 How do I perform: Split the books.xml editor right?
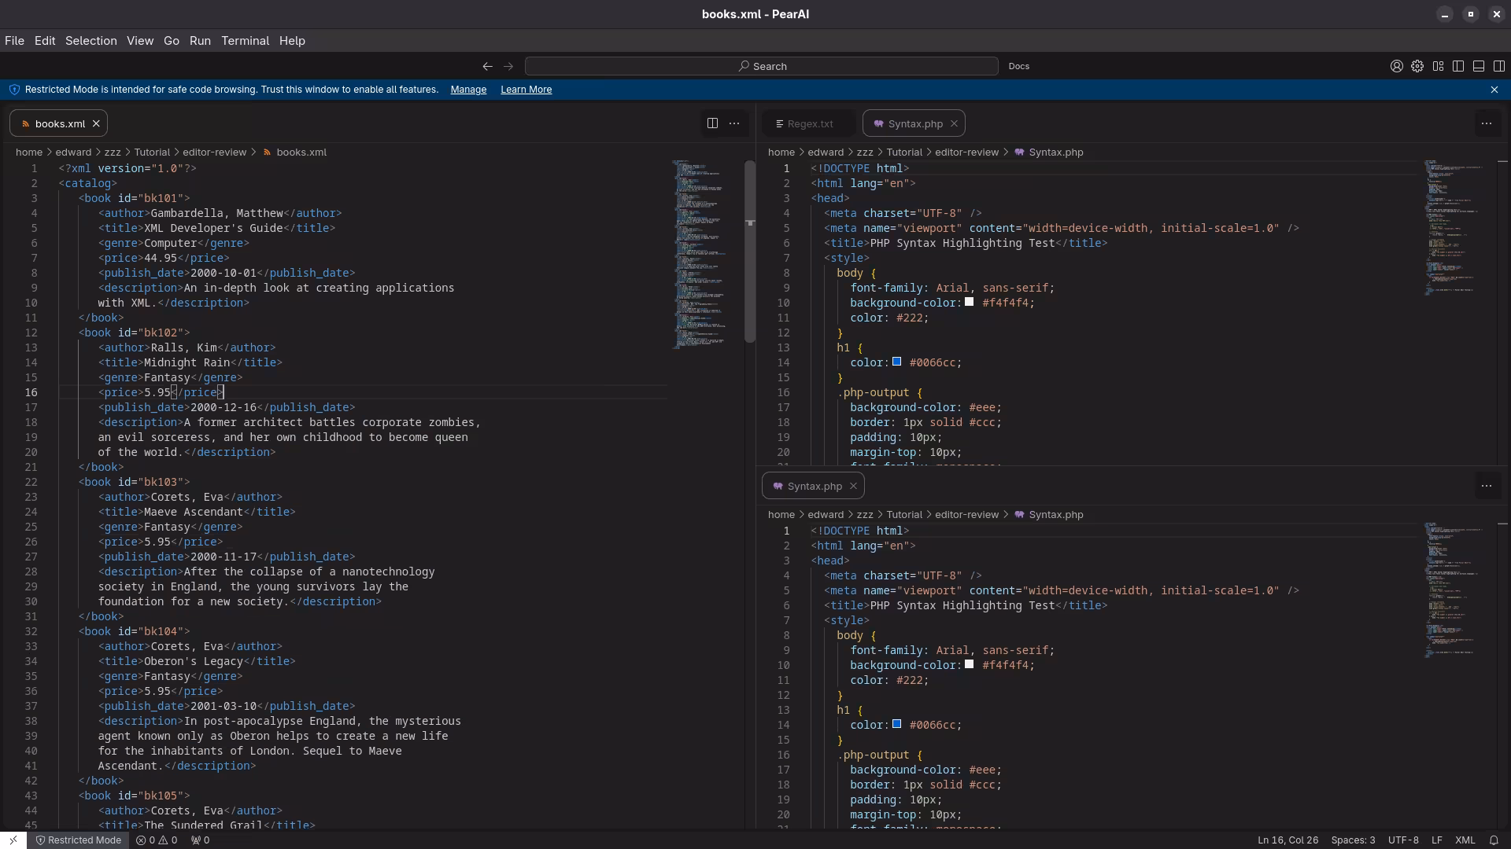point(712,123)
